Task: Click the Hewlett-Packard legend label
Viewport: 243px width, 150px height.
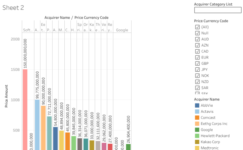Action: [215, 136]
